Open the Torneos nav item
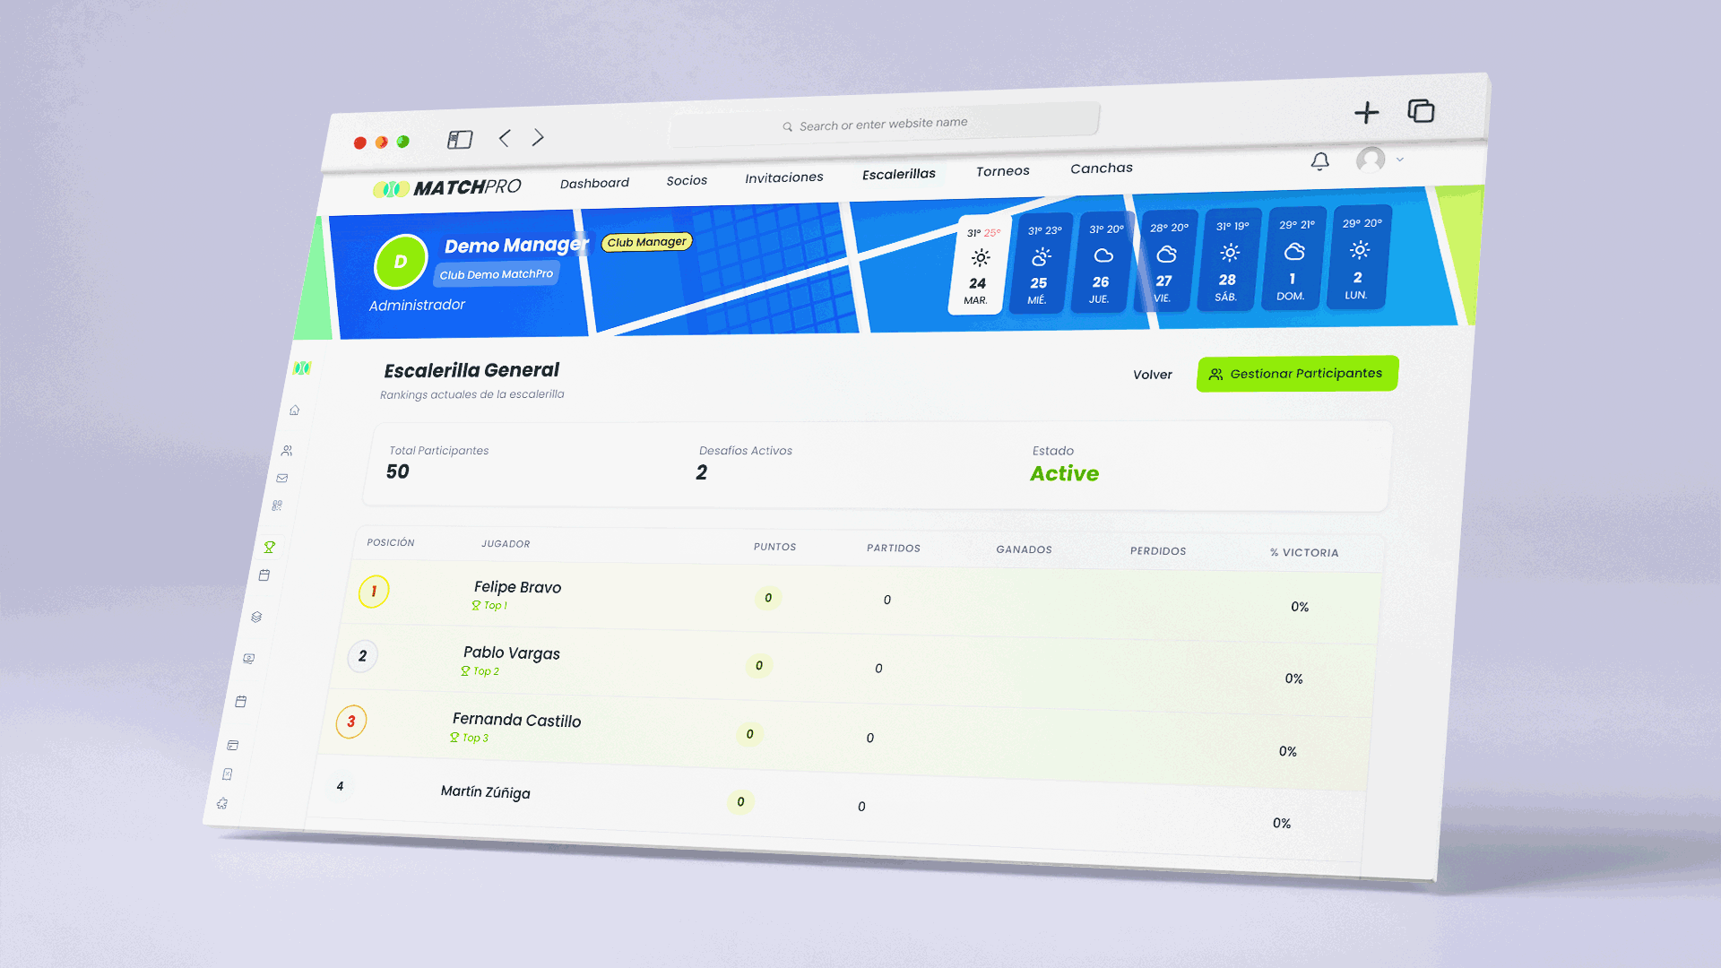The image size is (1721, 968). 1002,171
